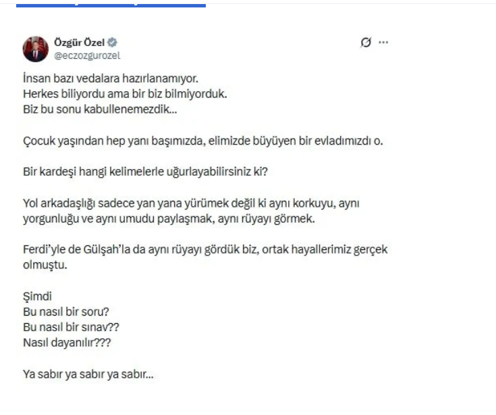
Task: Click the question "Bir kardeşi hangi kelimelerle uğurlayabilirsiniz ki?"
Action: (145, 171)
